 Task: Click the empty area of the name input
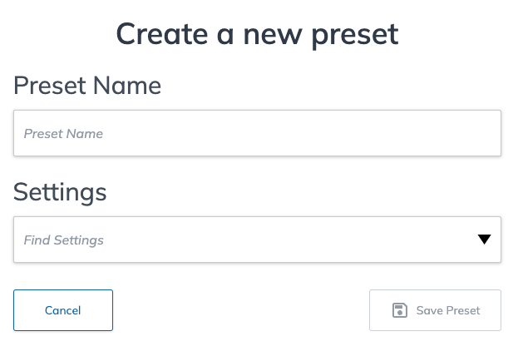pos(298,133)
